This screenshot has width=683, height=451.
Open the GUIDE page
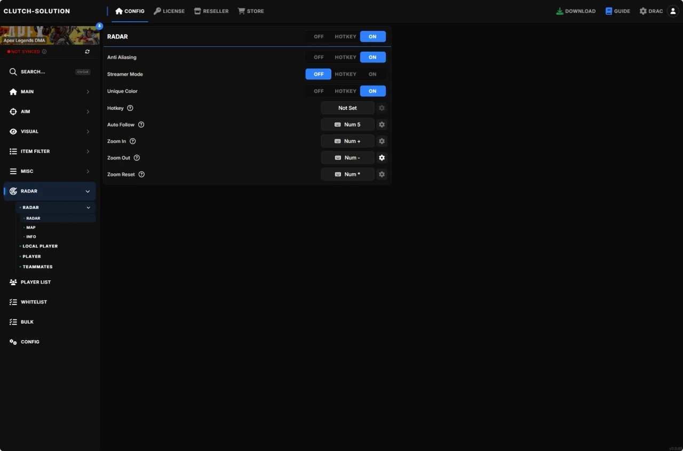click(x=617, y=11)
